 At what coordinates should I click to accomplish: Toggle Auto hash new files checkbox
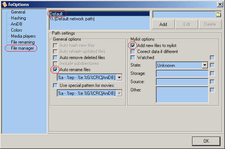(x=55, y=46)
